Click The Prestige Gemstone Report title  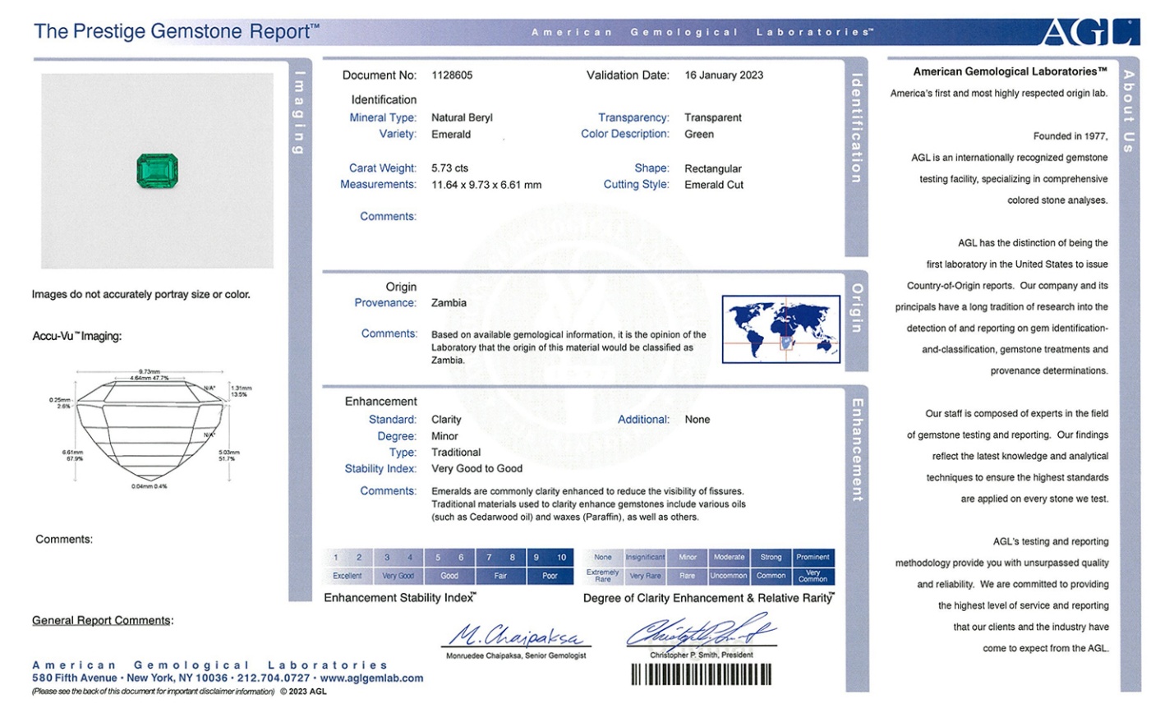[x=176, y=32]
